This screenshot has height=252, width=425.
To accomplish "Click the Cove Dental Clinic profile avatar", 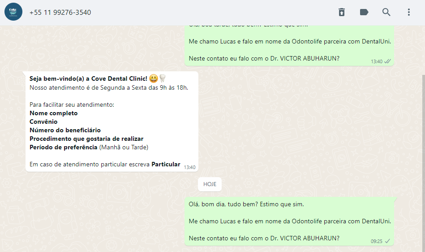I will point(13,12).
